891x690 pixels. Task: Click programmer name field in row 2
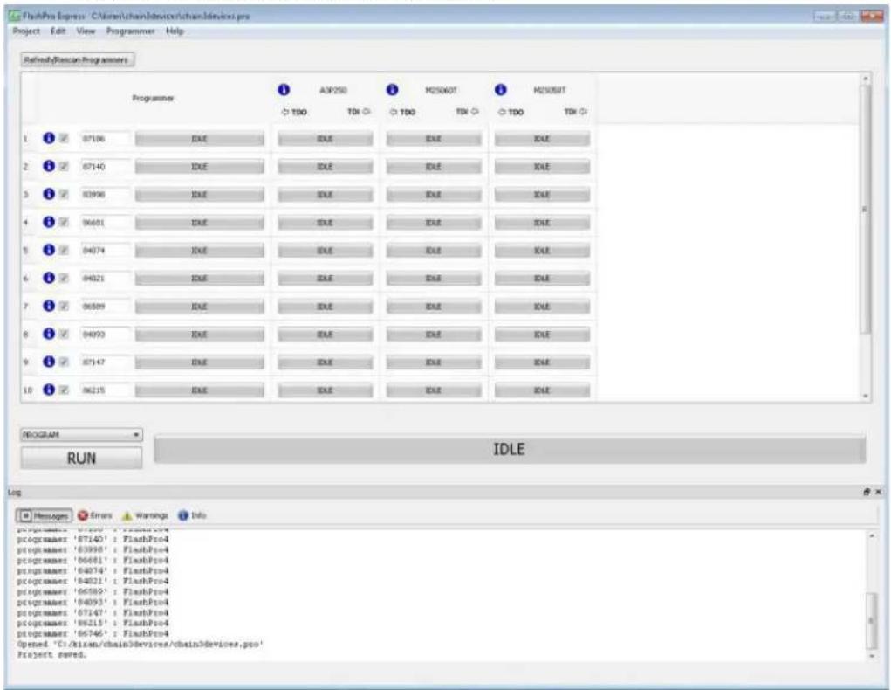tap(105, 166)
